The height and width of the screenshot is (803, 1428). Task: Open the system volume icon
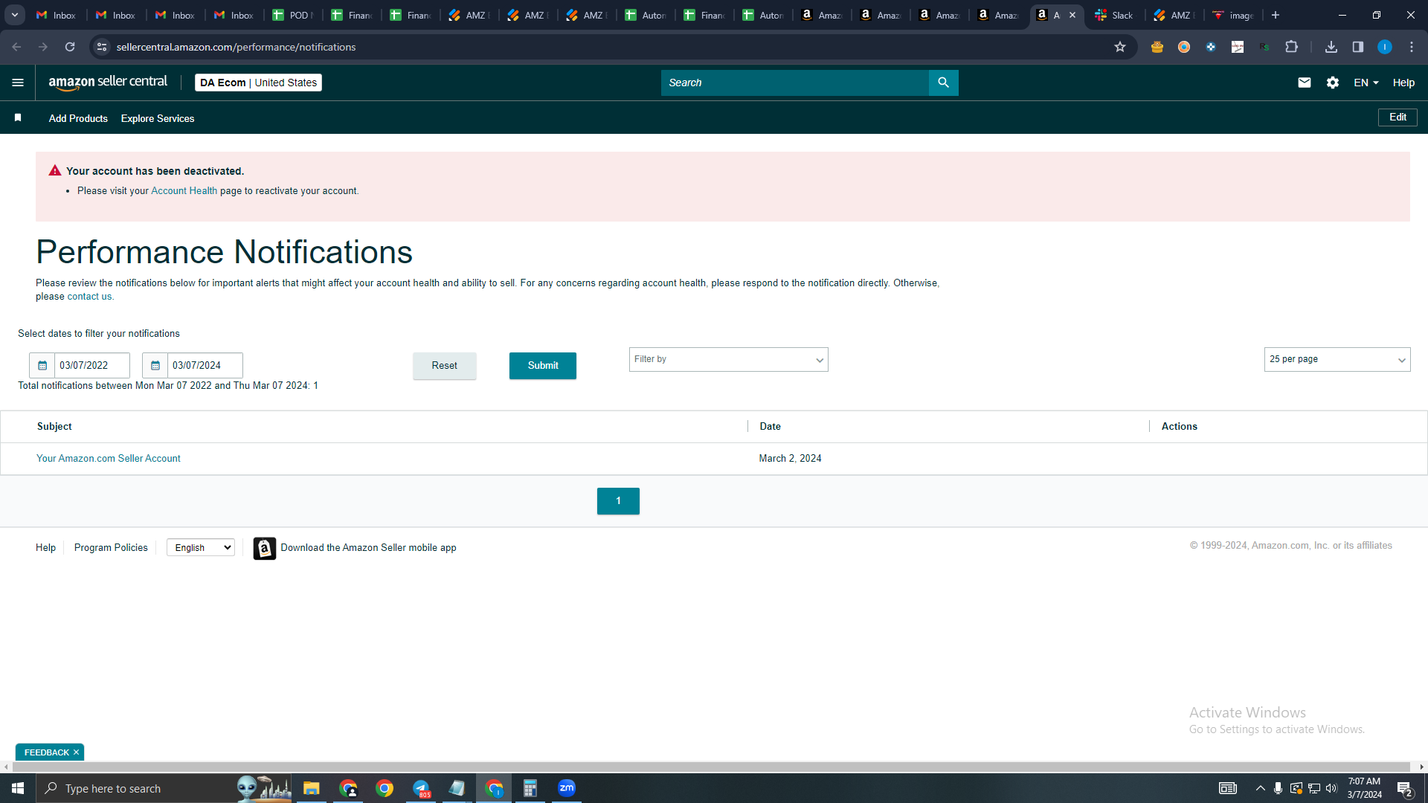pos(1331,788)
